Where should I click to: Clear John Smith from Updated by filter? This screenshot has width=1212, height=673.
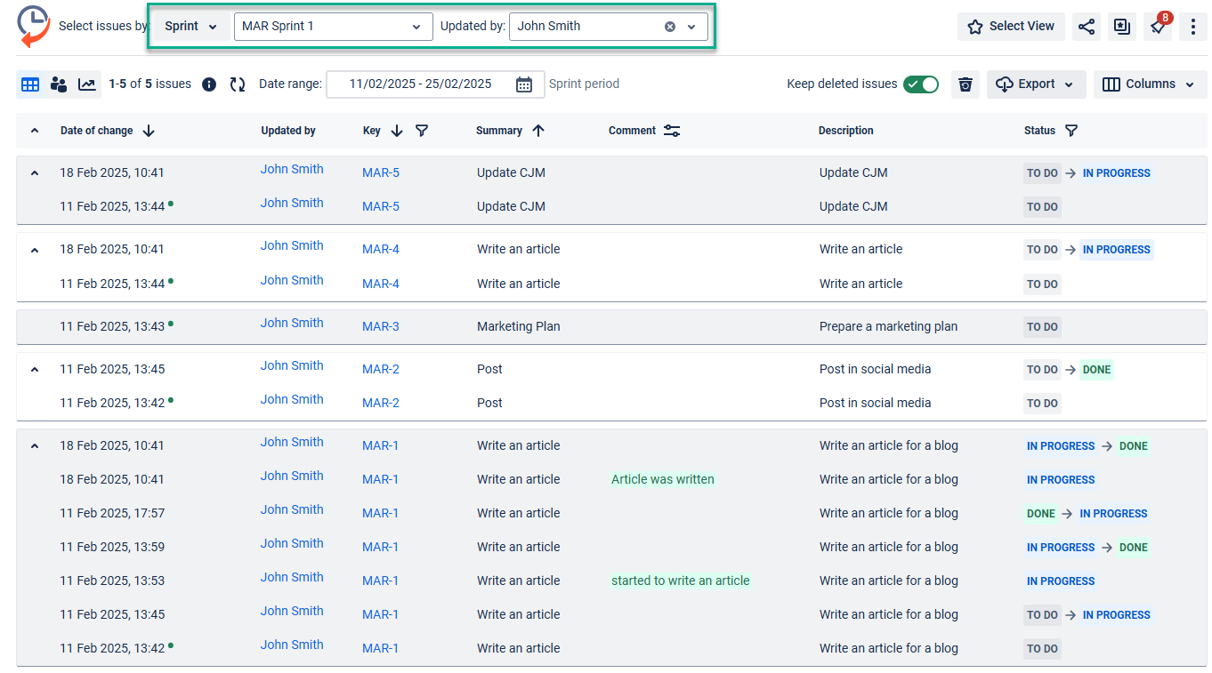pyautogui.click(x=670, y=27)
